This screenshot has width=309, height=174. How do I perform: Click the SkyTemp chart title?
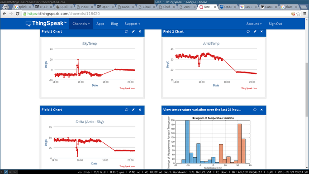[90, 43]
